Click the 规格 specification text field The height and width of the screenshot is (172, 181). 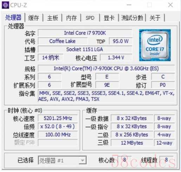tap(106, 69)
